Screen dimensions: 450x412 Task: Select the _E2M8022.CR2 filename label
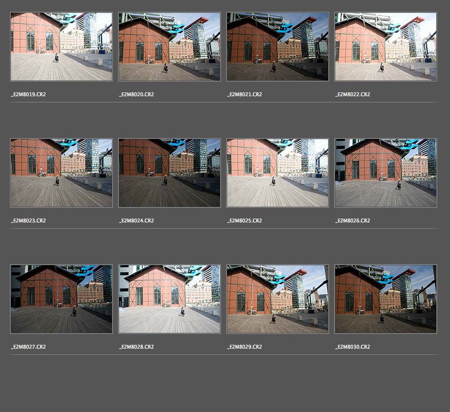pyautogui.click(x=353, y=94)
